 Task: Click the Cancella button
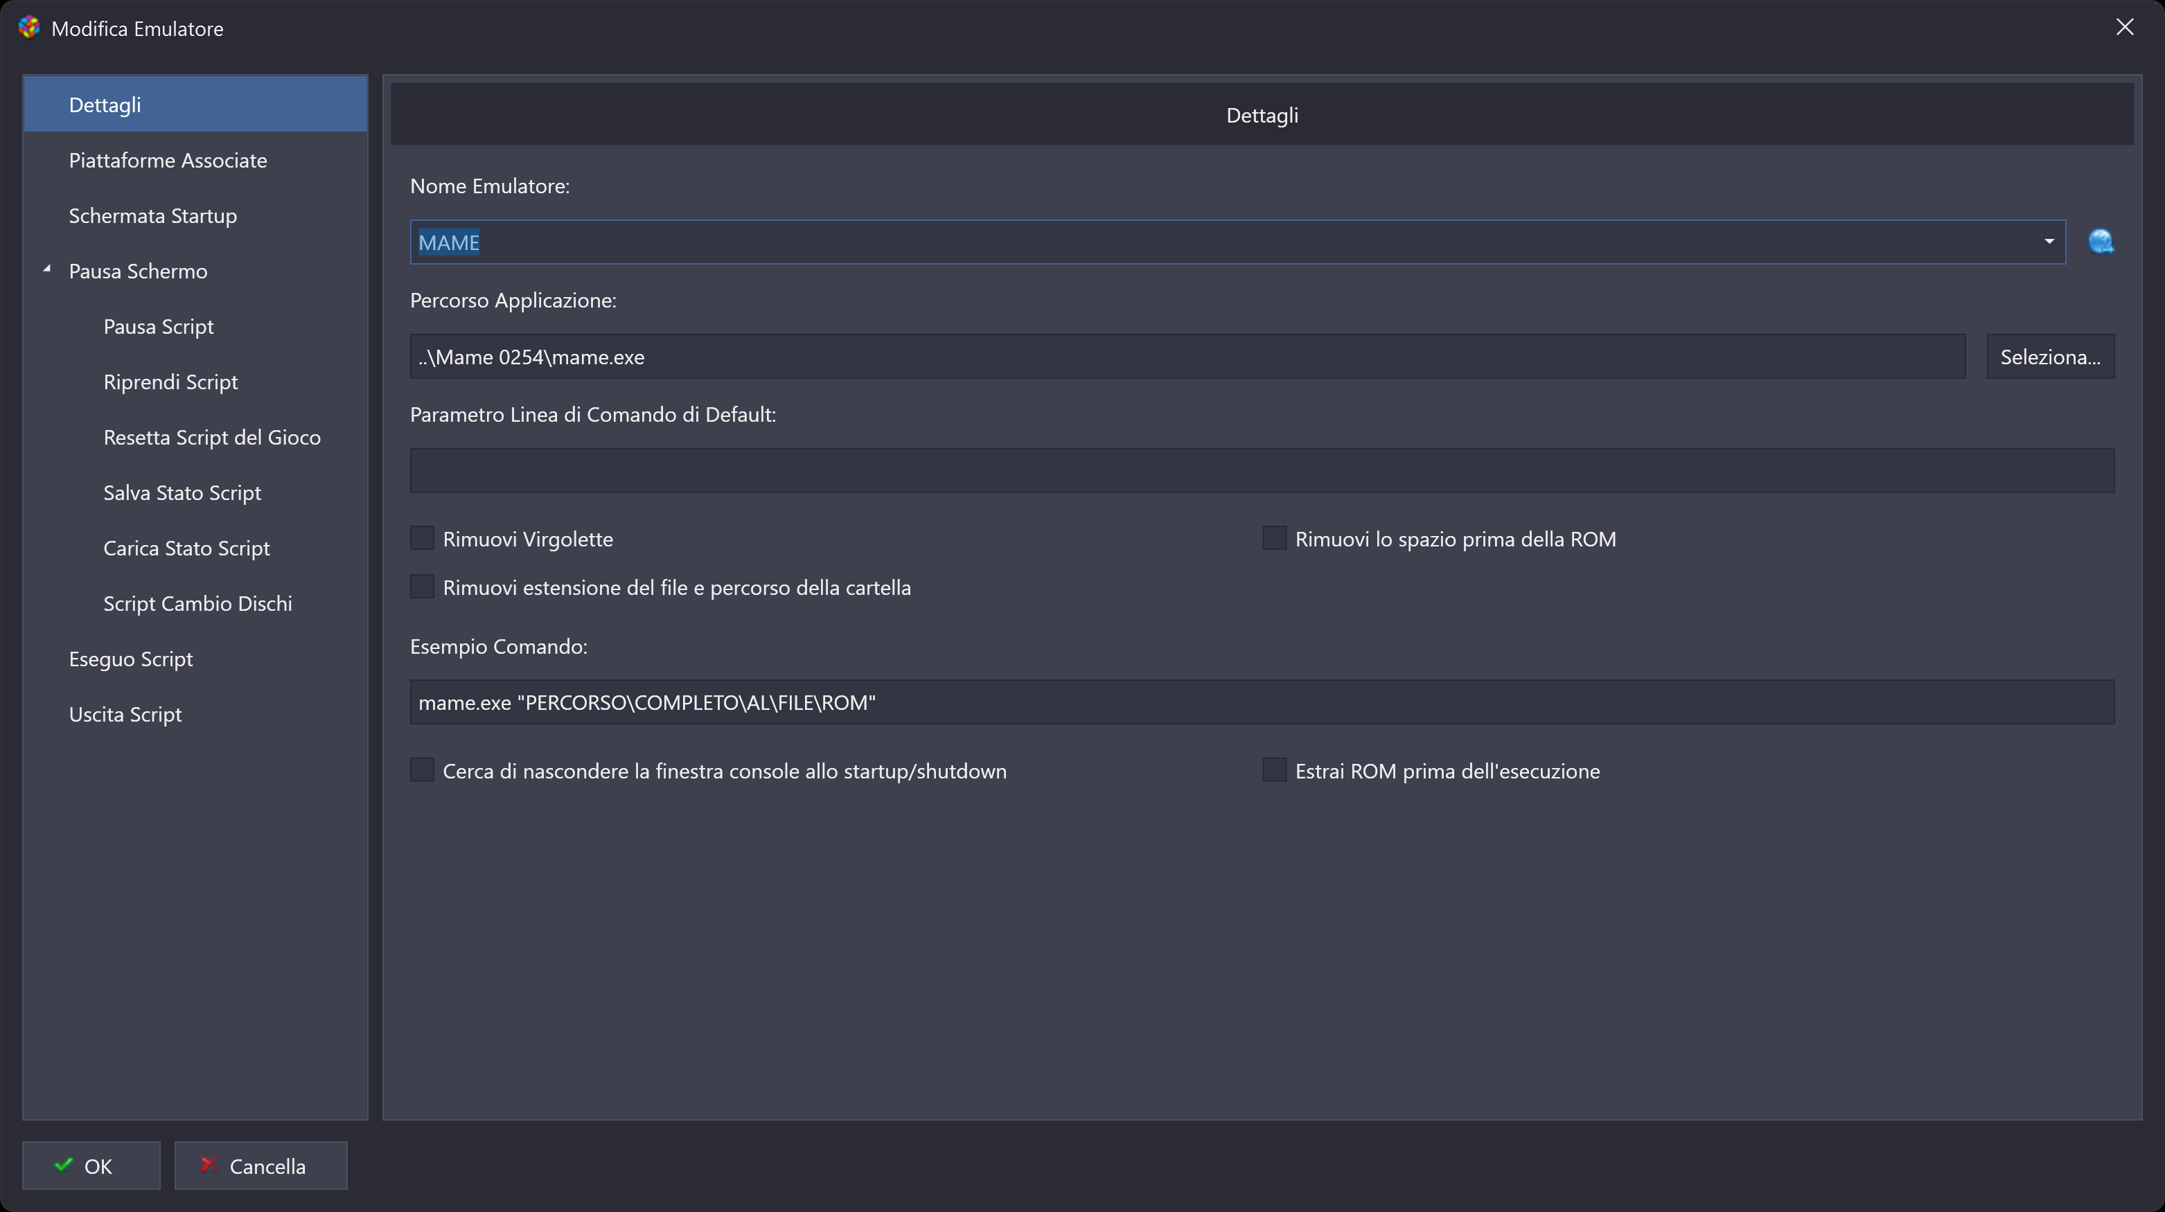click(260, 1166)
